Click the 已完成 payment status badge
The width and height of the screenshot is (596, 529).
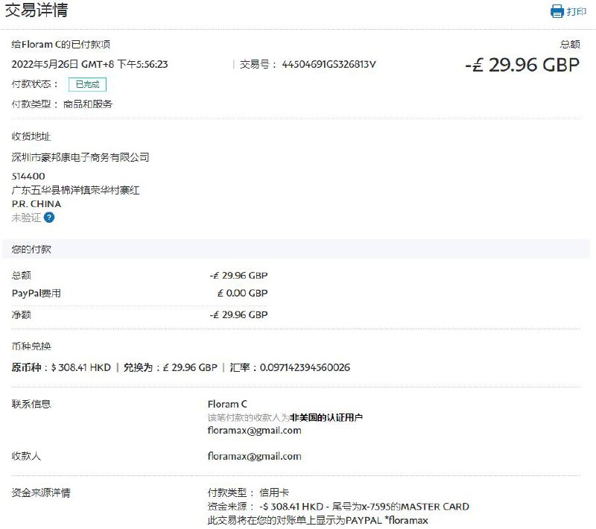87,84
